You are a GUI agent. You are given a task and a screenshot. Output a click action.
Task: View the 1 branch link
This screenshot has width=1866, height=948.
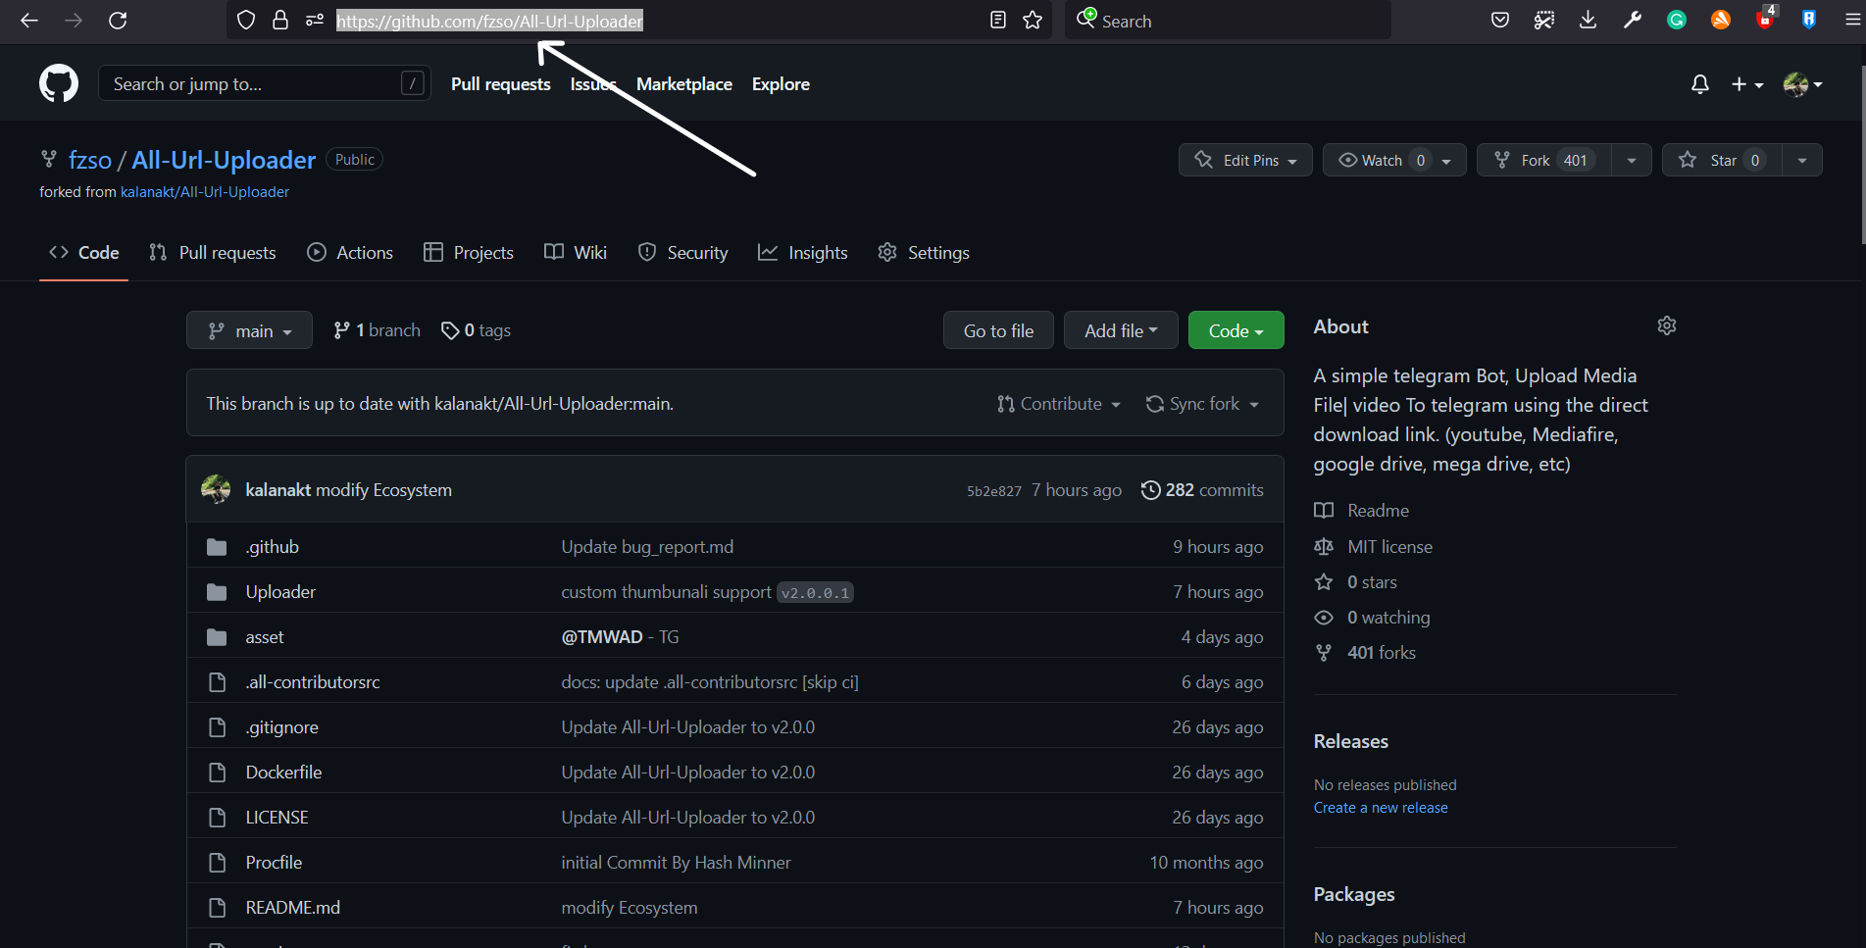pyautogui.click(x=377, y=330)
